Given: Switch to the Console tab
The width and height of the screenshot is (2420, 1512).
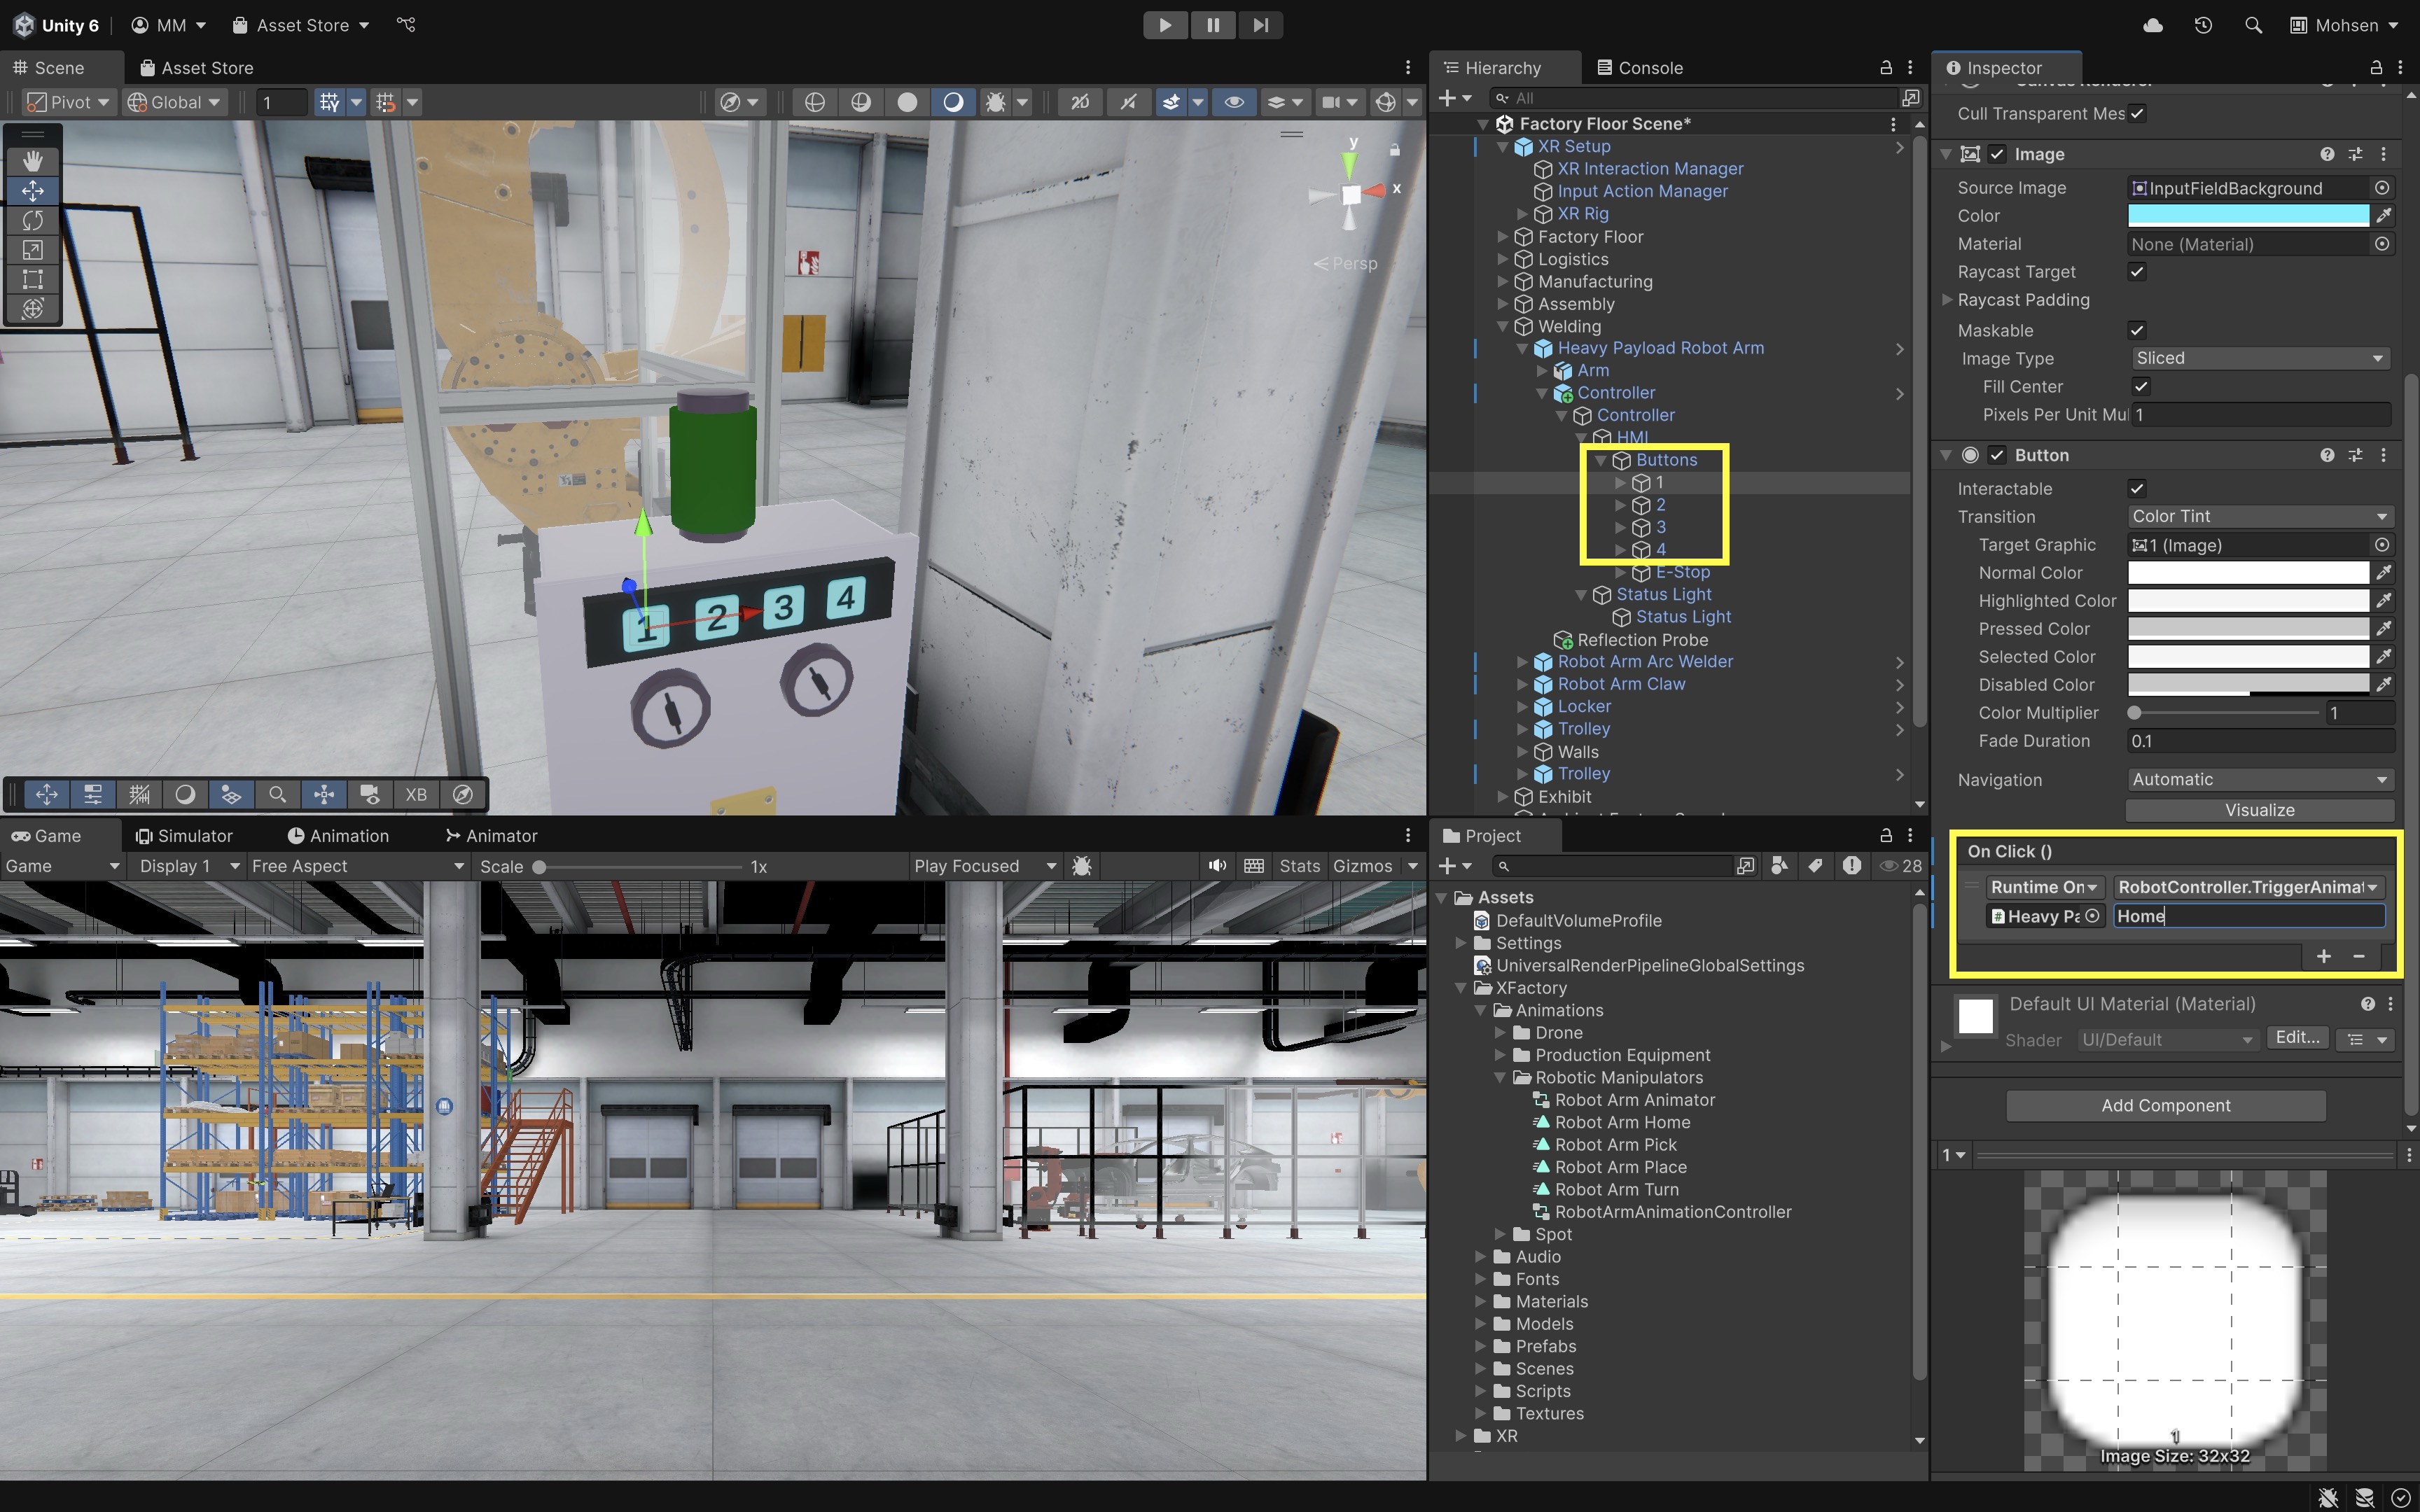Looking at the screenshot, I should [x=1640, y=68].
